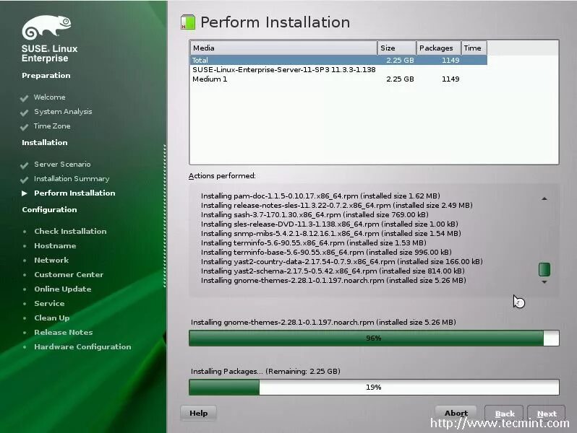Click the Installation Summary step
The height and width of the screenshot is (433, 577).
[x=72, y=179]
